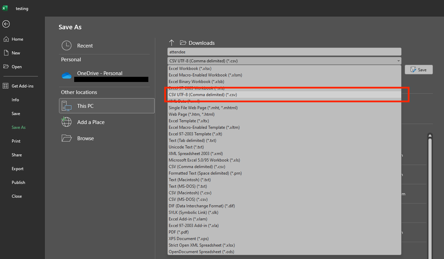Click the New document icon

click(x=6, y=53)
